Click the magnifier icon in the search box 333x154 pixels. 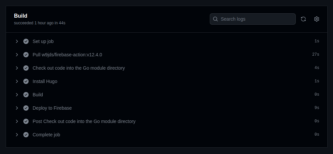pos(215,19)
